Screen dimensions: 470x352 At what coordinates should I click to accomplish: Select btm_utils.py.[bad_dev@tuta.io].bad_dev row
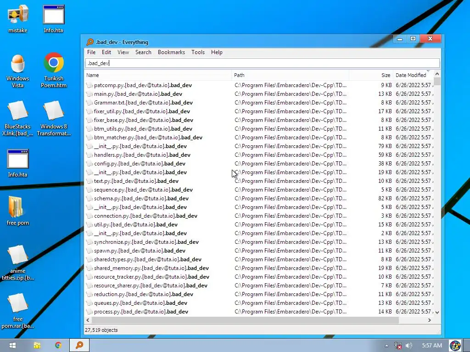pos(259,129)
